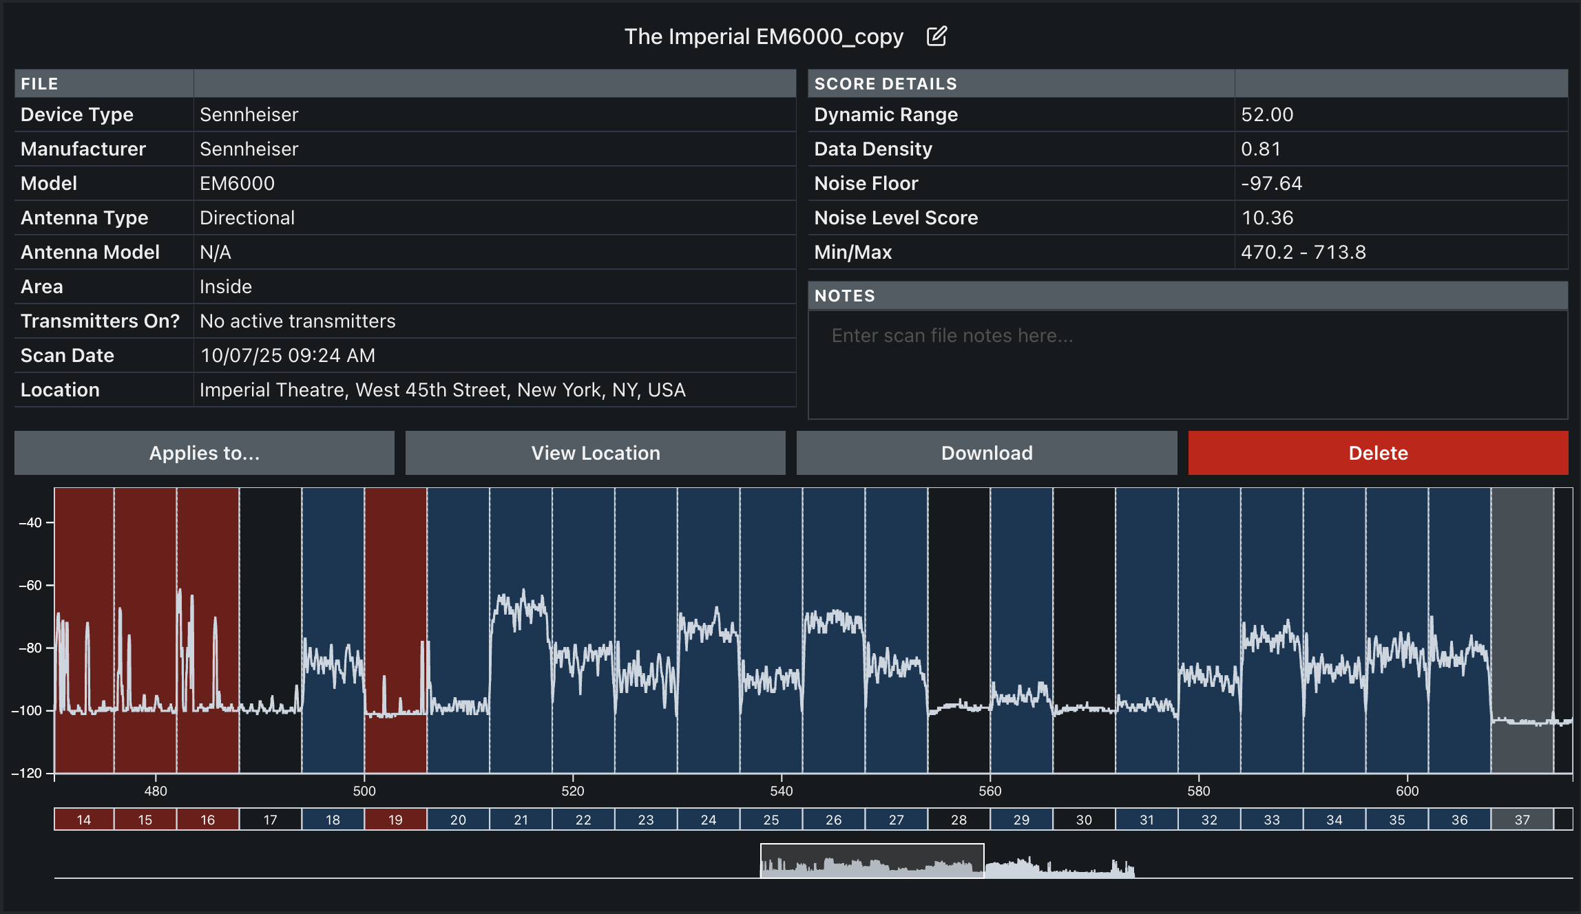The width and height of the screenshot is (1581, 914).
Task: Select TV channel 30 block
Action: 1084,820
